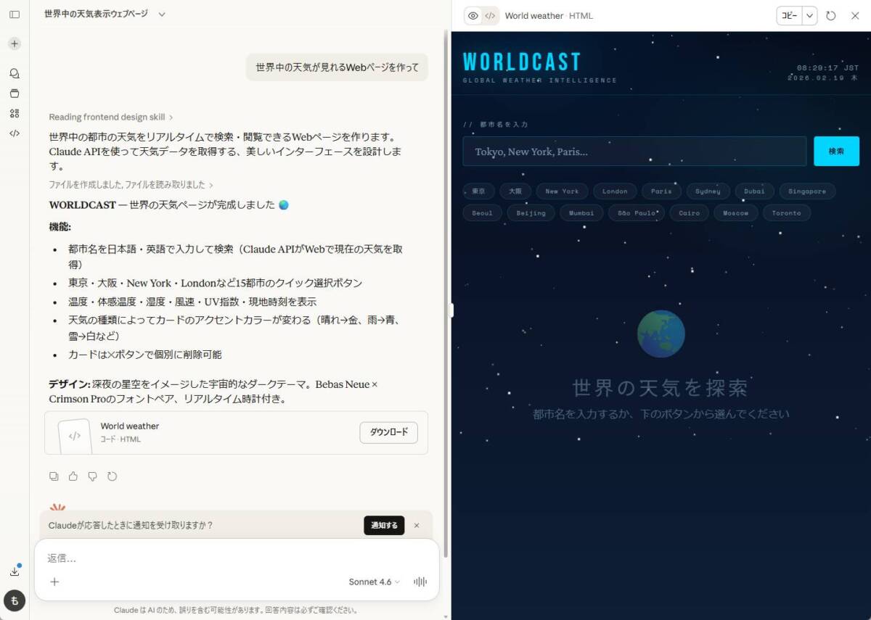The width and height of the screenshot is (871, 620).
Task: Open voice input beside the model selector
Action: tap(420, 582)
